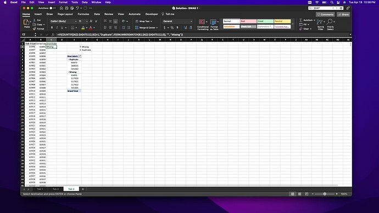Viewport: 379px width, 213px height.
Task: Expand the formula bar with the arrow at its right end
Action: 350,35
